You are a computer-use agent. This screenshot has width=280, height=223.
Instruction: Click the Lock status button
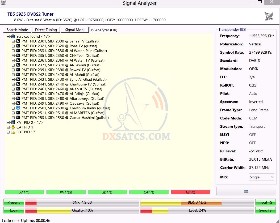14,210
